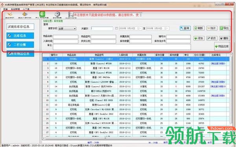This screenshot has width=236, height=147.
Task: Open the 菜单 menu
Action: pyautogui.click(x=6, y=9)
